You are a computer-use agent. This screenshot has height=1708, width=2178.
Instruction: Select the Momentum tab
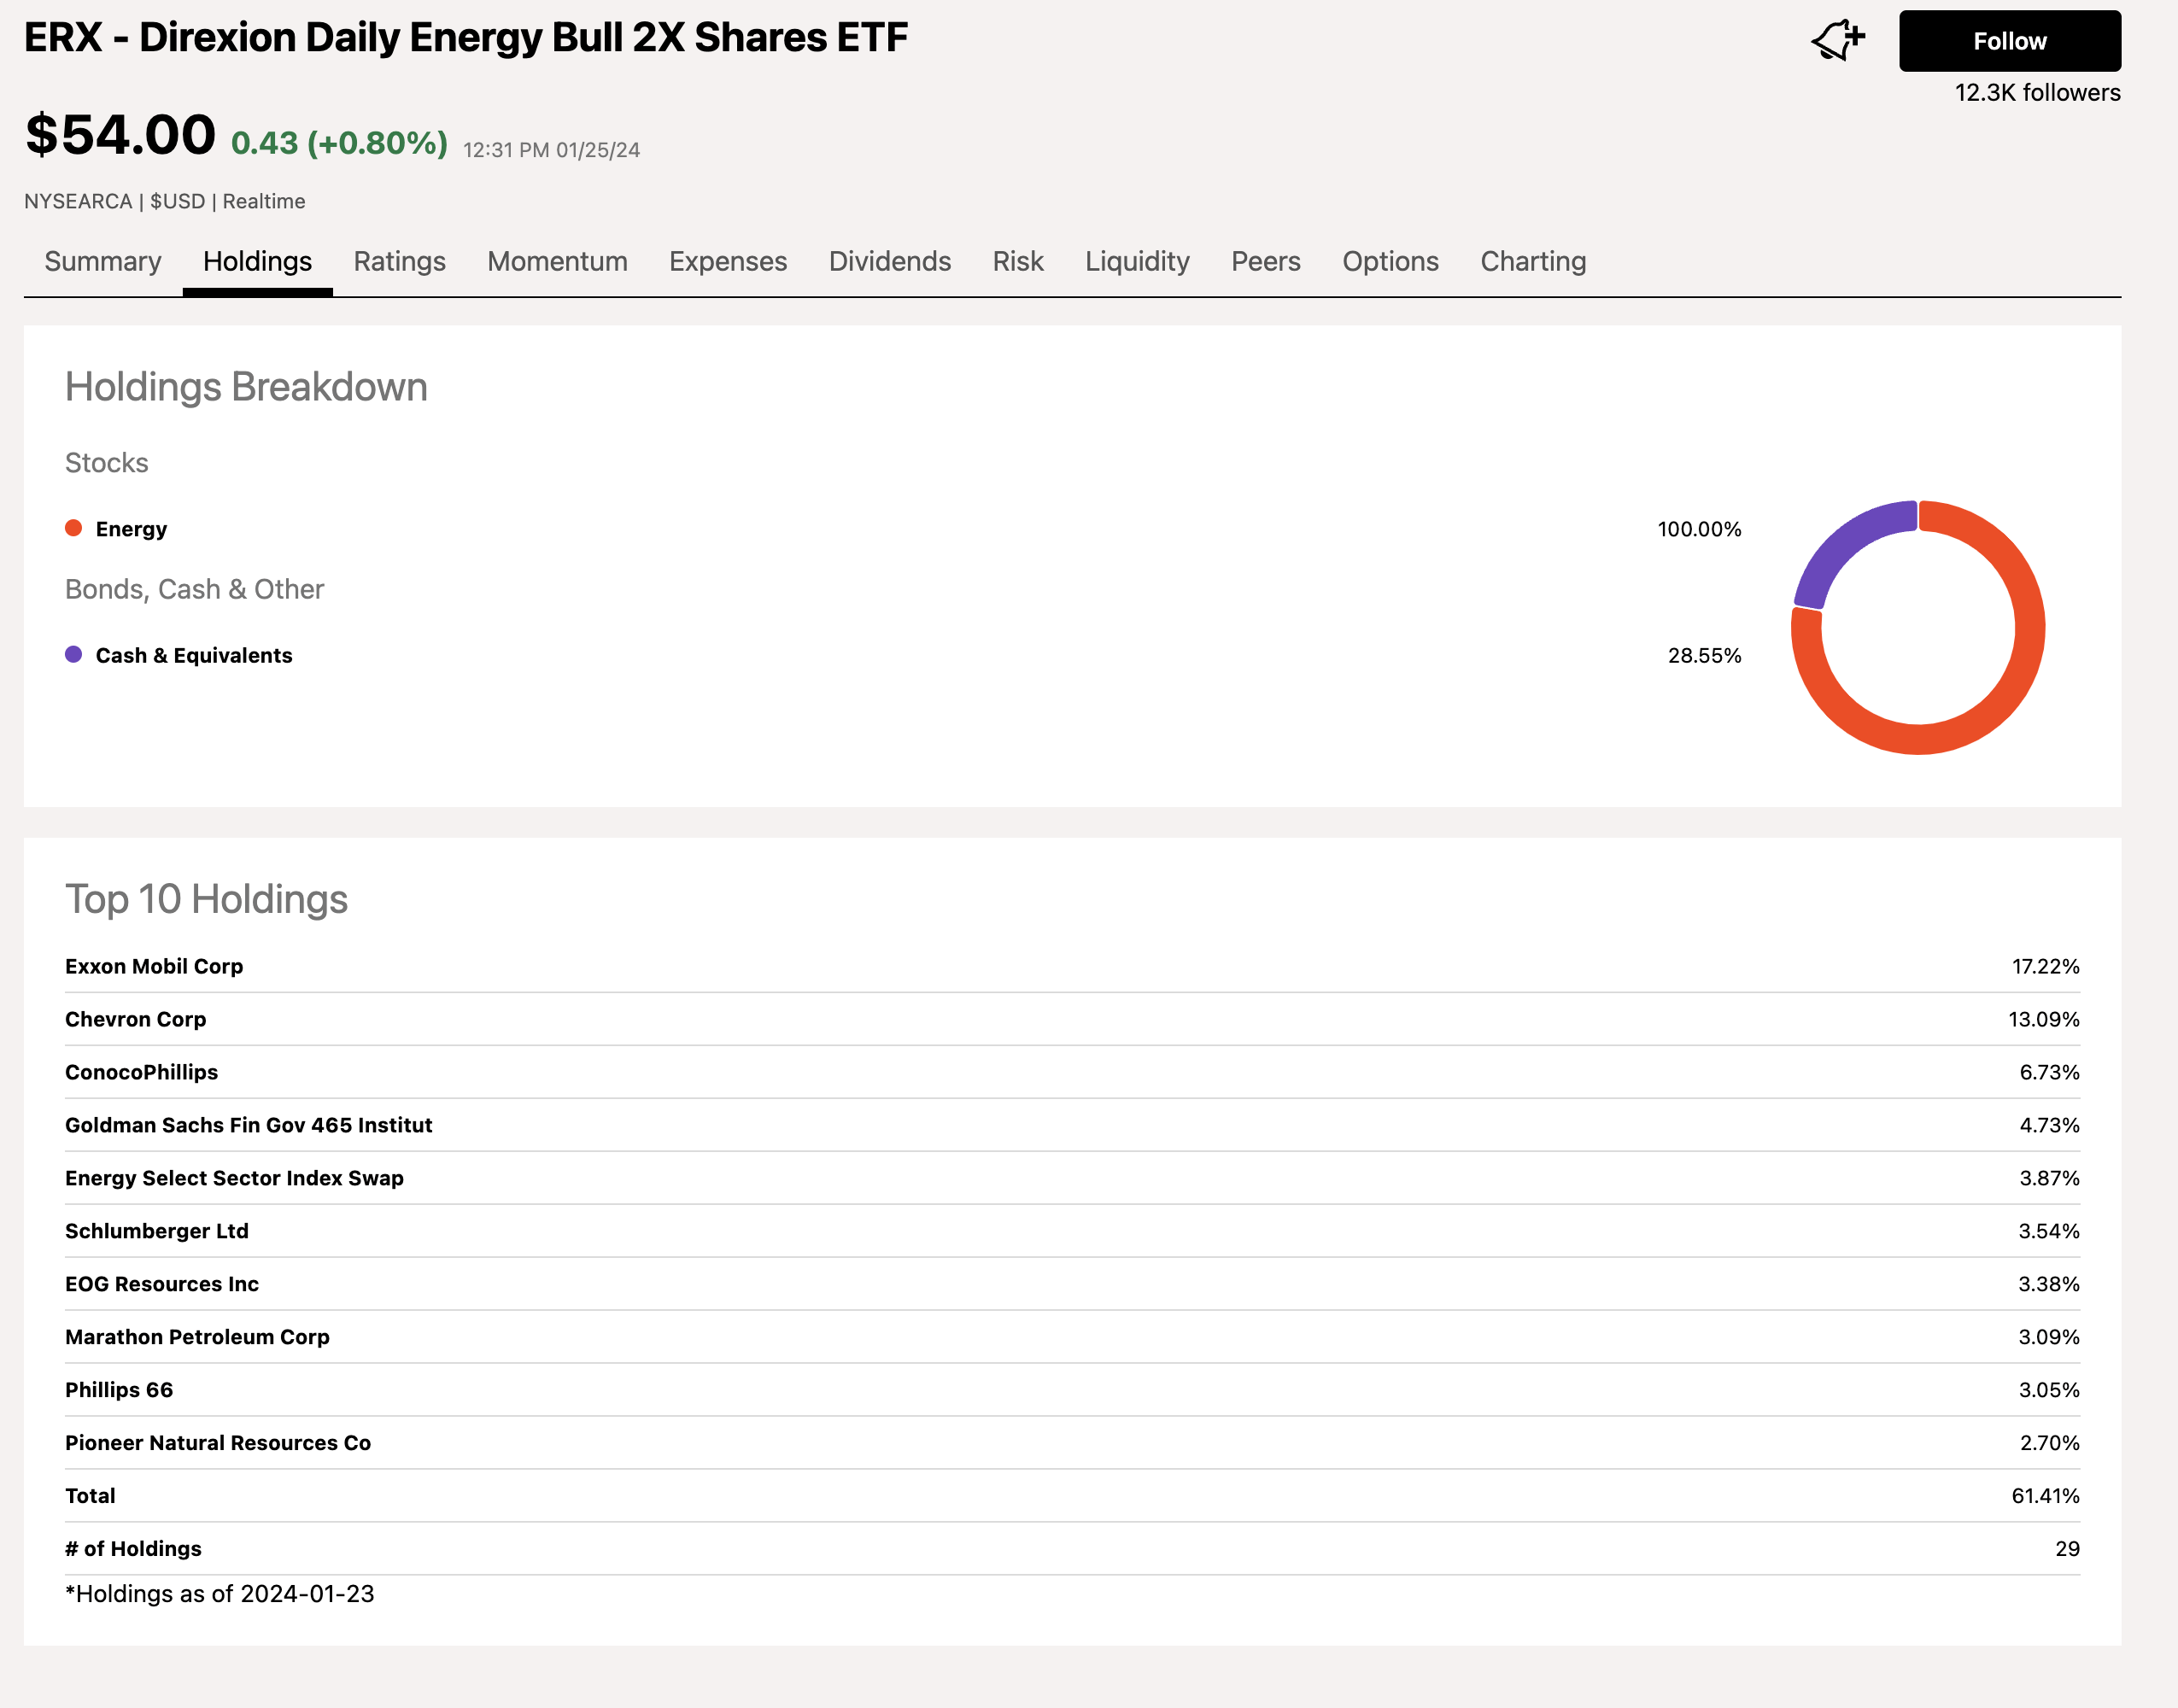point(557,261)
